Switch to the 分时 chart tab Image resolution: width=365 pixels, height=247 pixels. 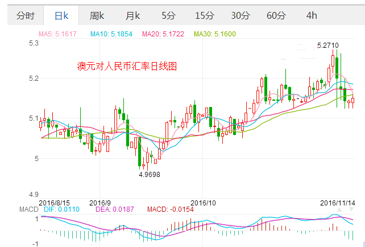(x=26, y=16)
